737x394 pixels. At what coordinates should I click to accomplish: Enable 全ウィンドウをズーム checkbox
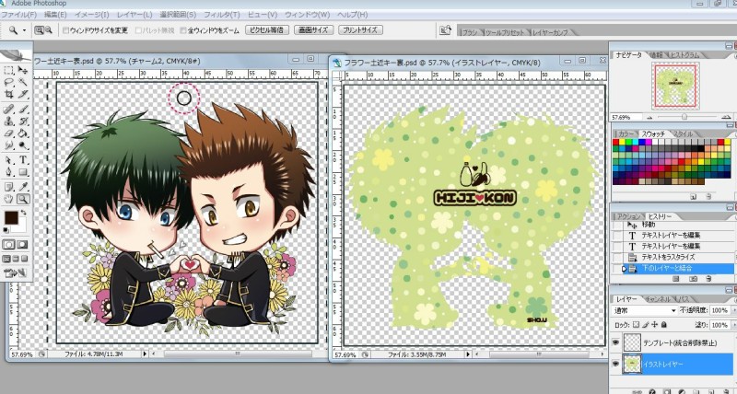coord(183,30)
